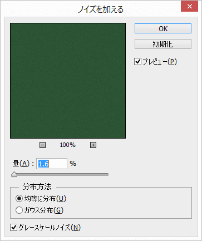Select the 均等に分布(U) radio option
202x241 pixels.
19,199
